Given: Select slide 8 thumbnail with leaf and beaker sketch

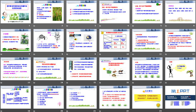Looking at the screenshot, I should [x=48, y=40].
